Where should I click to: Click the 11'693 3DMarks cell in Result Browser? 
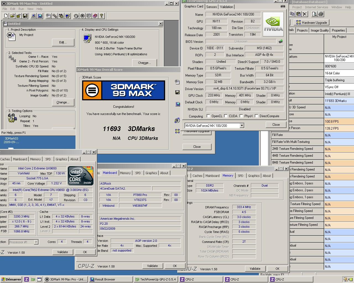click(x=339, y=101)
